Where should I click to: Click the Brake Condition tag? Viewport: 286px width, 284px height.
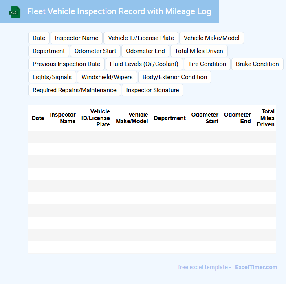coord(257,64)
